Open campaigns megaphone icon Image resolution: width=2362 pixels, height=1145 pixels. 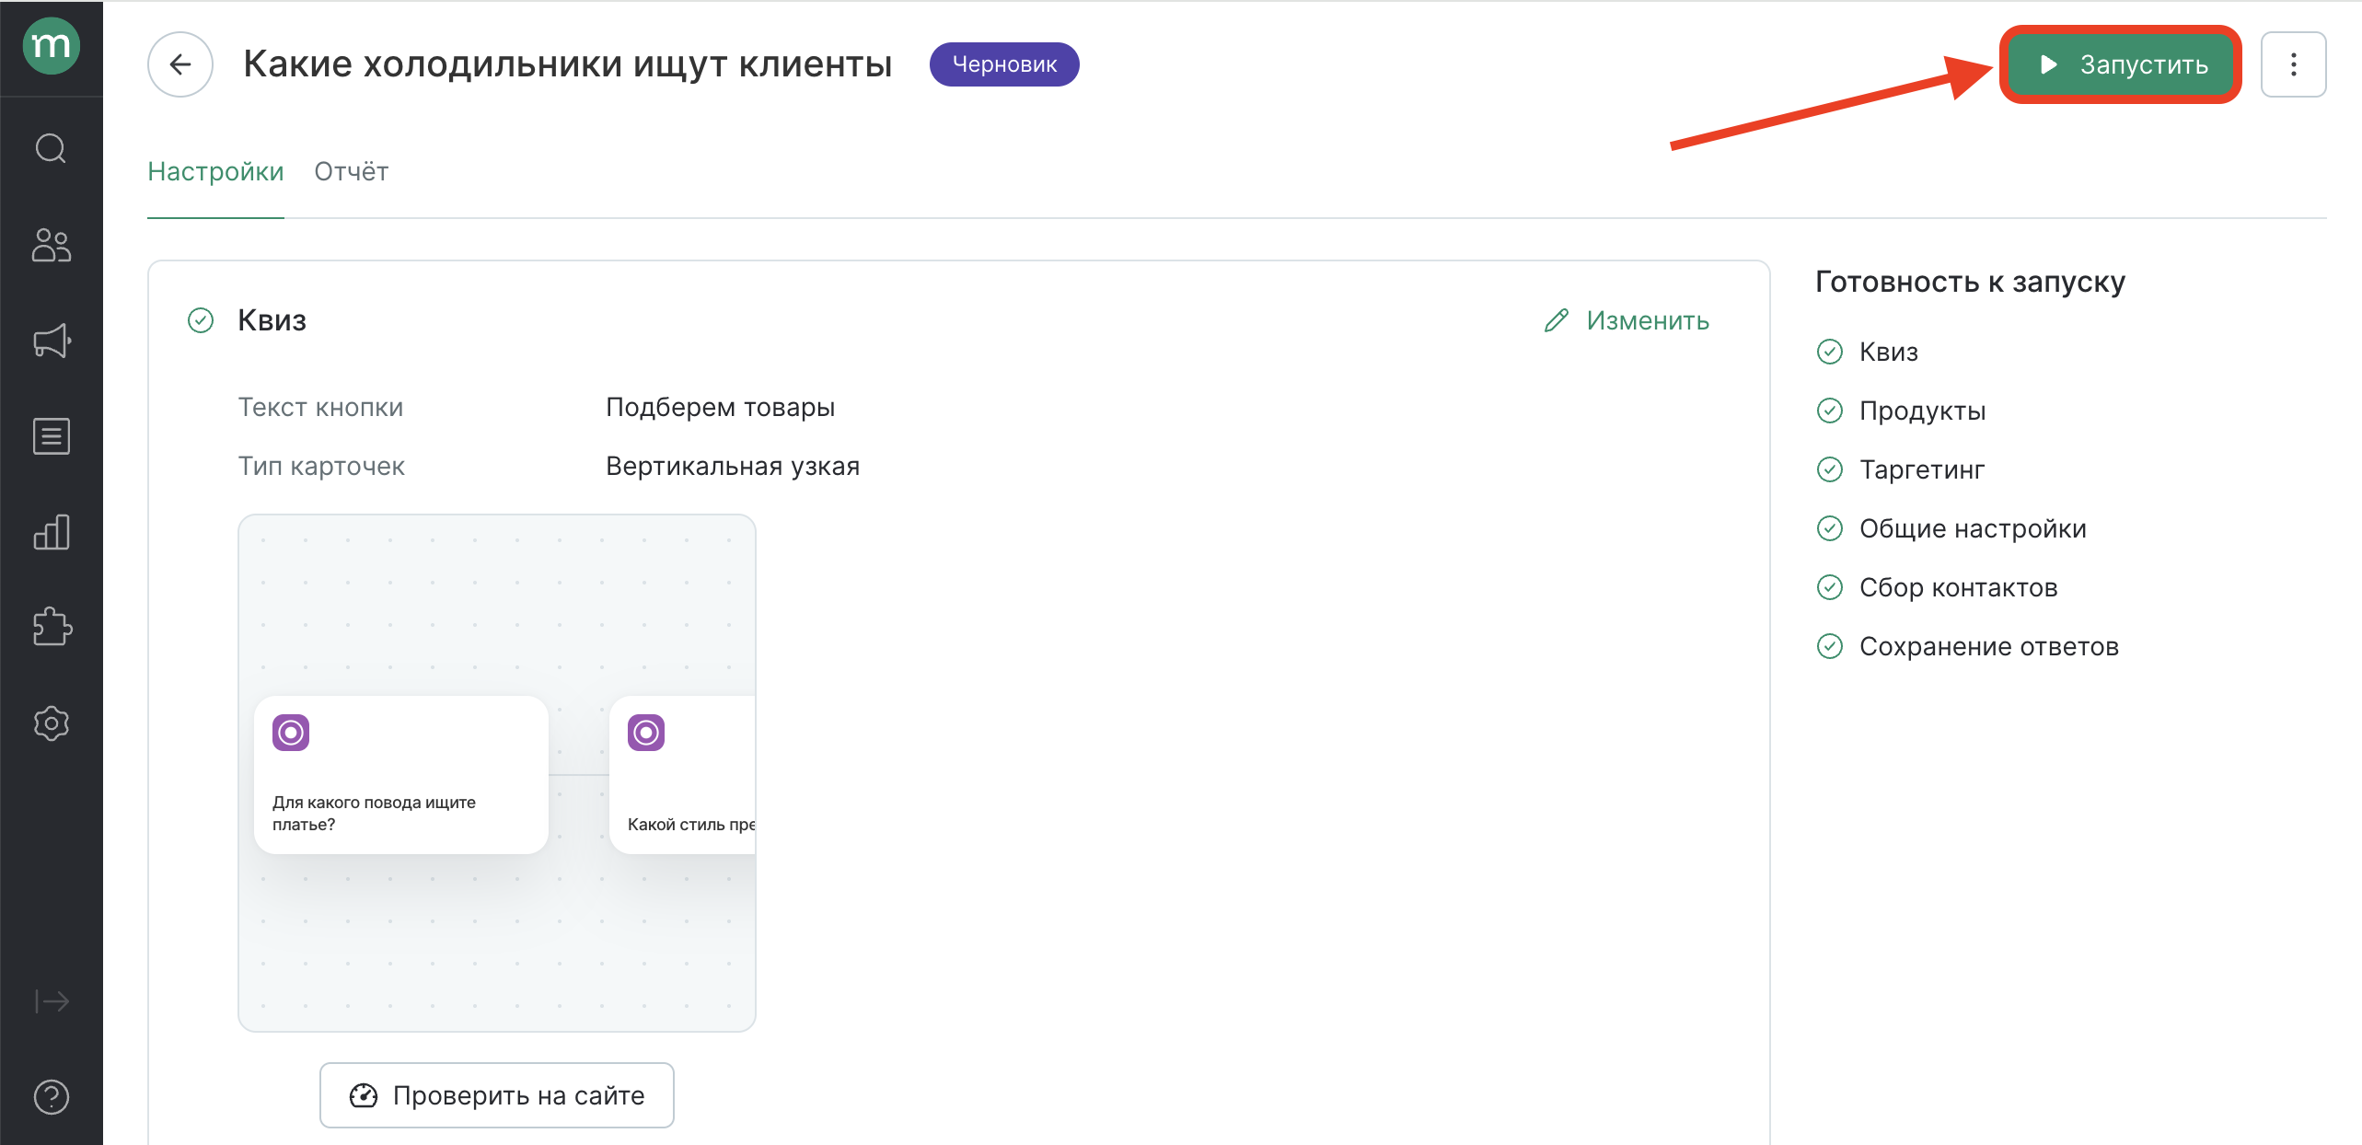click(x=52, y=341)
